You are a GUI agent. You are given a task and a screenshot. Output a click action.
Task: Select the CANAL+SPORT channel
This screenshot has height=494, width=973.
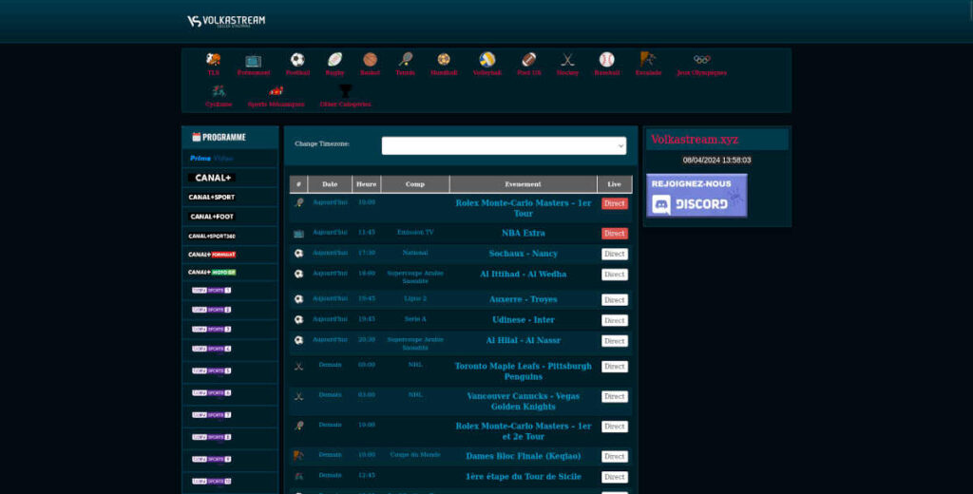(212, 198)
